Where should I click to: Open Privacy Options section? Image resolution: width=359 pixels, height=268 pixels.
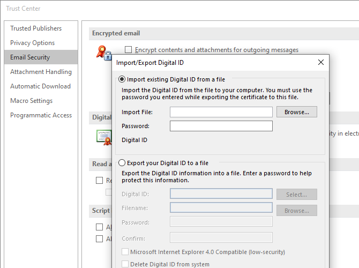[32, 43]
